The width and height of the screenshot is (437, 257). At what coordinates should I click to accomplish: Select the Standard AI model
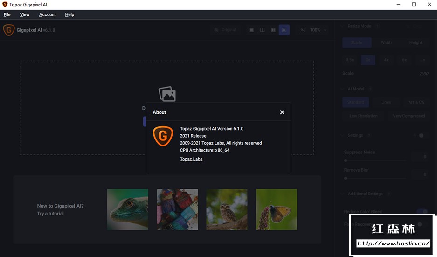[x=356, y=102]
